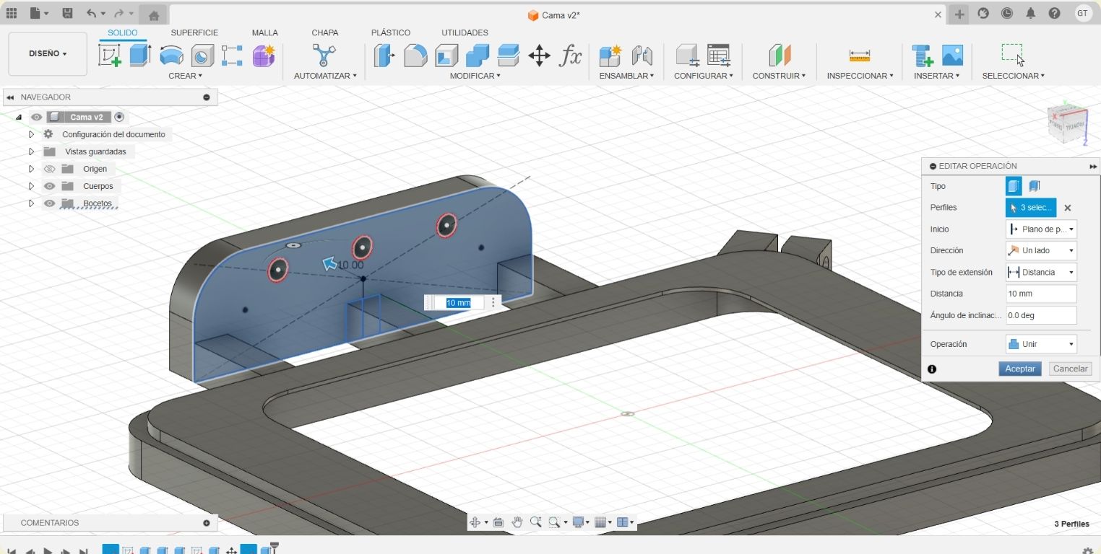Click the Distancia input field in dialog
The height and width of the screenshot is (554, 1101).
(1041, 294)
